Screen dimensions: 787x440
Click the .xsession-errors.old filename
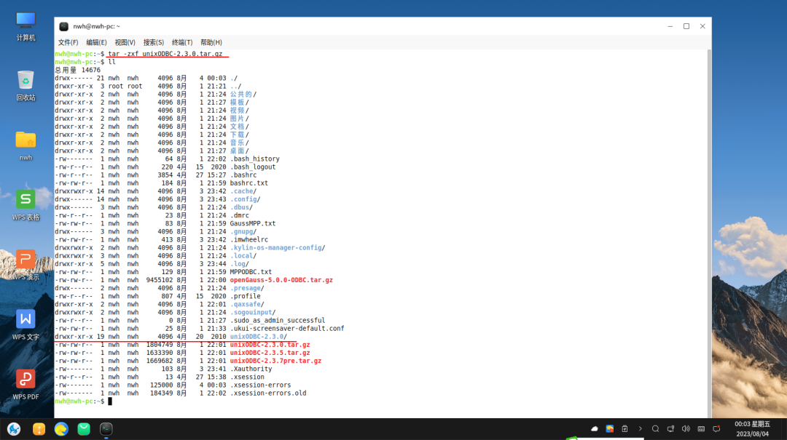point(268,393)
